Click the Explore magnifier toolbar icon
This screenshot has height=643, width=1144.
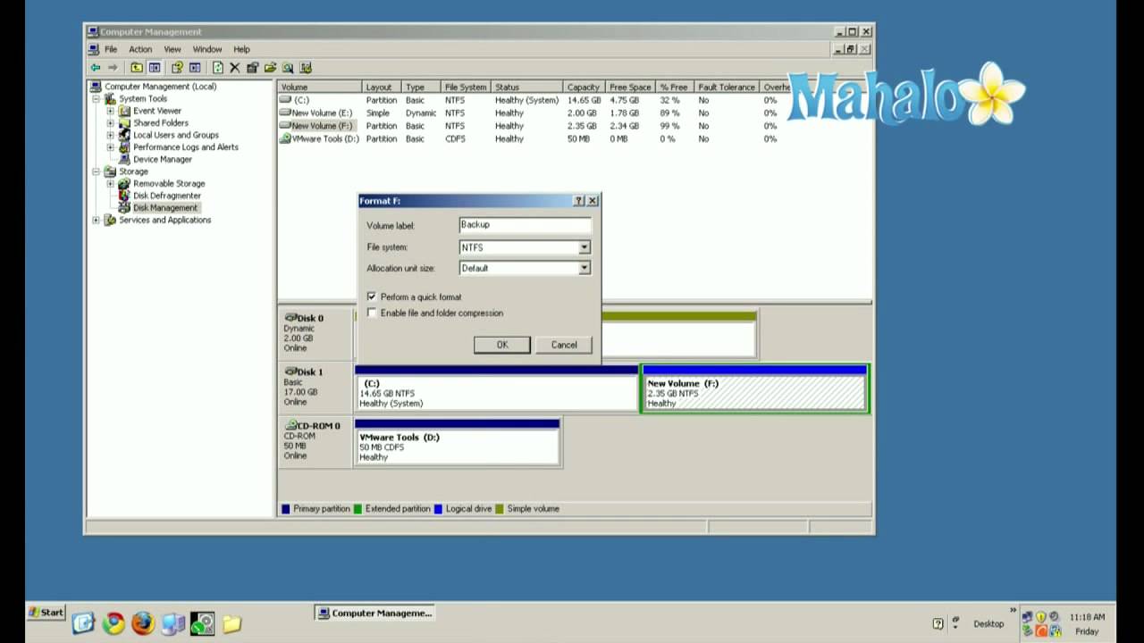(x=288, y=68)
